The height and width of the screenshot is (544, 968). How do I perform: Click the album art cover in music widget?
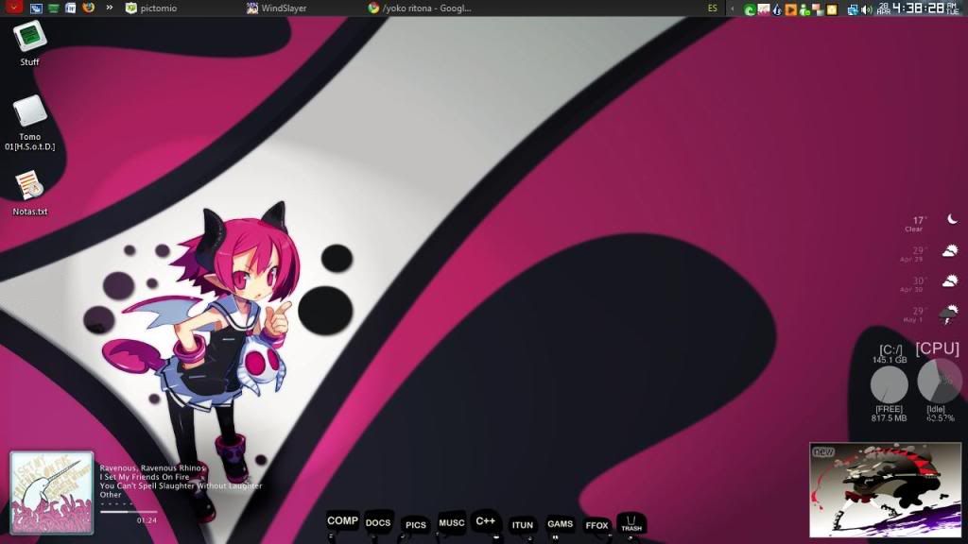(x=52, y=492)
